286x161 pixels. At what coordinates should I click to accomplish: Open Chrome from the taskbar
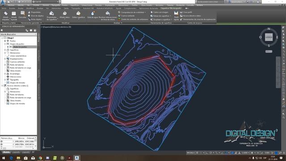point(40,158)
